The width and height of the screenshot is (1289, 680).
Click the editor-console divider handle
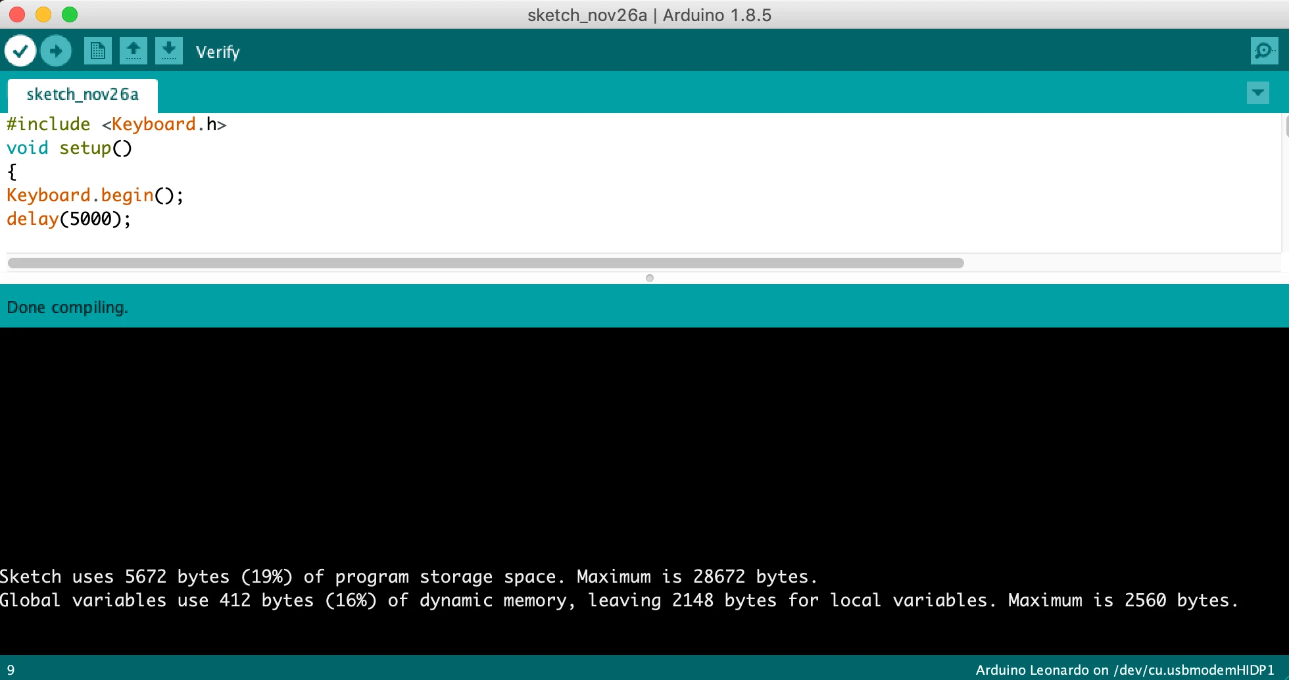pyautogui.click(x=650, y=278)
